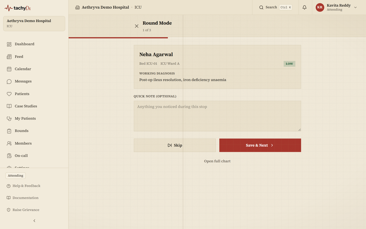Screen dimensions: 366x229
Task: Click the Documentation book icon
Action: pyautogui.click(x=9, y=198)
